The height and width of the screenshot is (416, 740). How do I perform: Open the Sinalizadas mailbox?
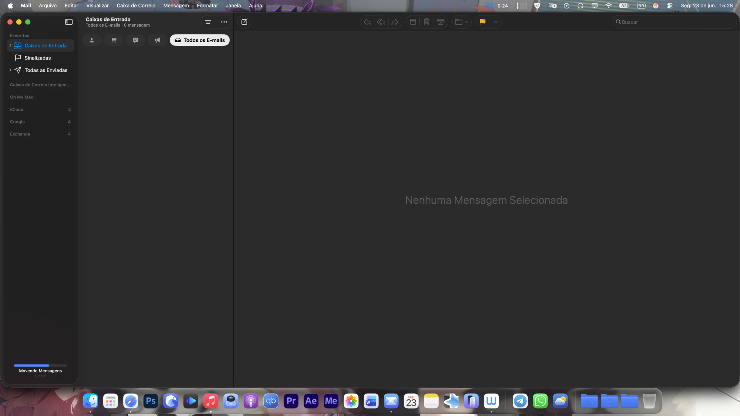pos(38,58)
